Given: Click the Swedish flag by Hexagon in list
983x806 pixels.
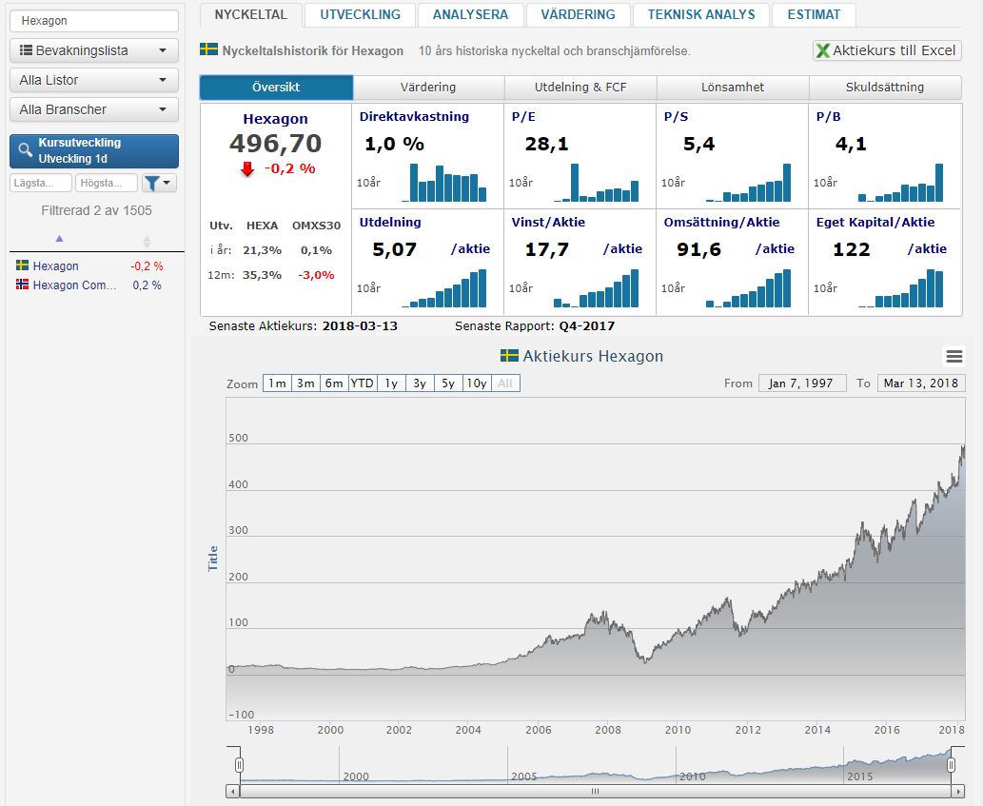Looking at the screenshot, I should click(x=23, y=265).
